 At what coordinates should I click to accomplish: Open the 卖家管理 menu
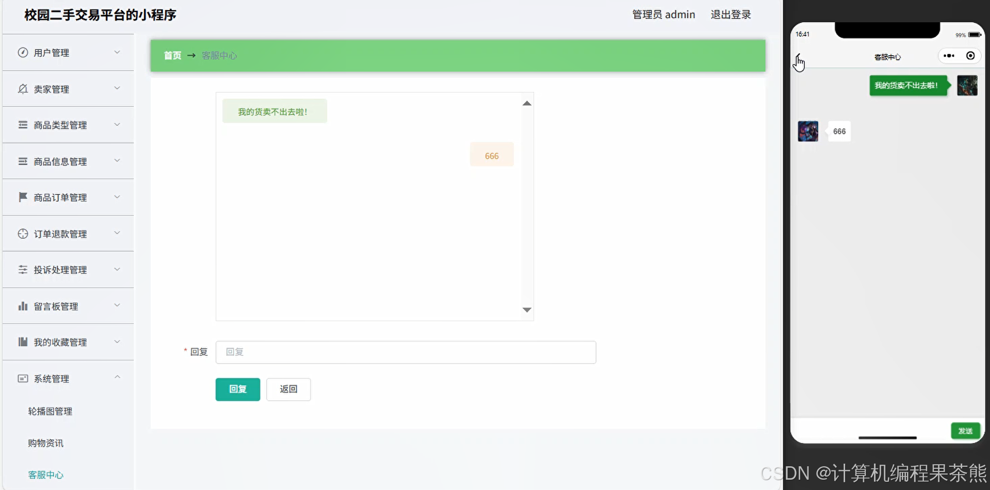tap(68, 89)
